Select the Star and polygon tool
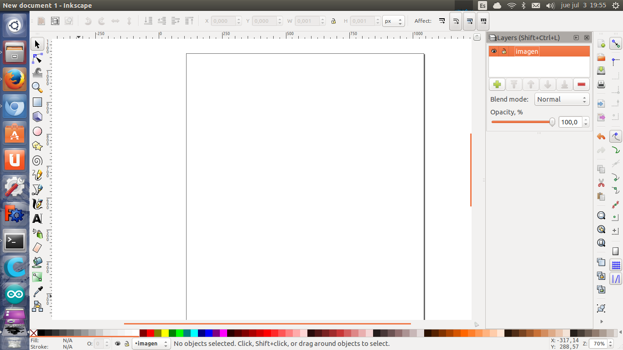Viewport: 623px width, 350px height. (x=37, y=146)
